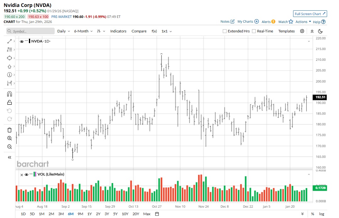Enable the Real-Time checkbox
Viewport: 339px width, 218px height.
point(254,31)
